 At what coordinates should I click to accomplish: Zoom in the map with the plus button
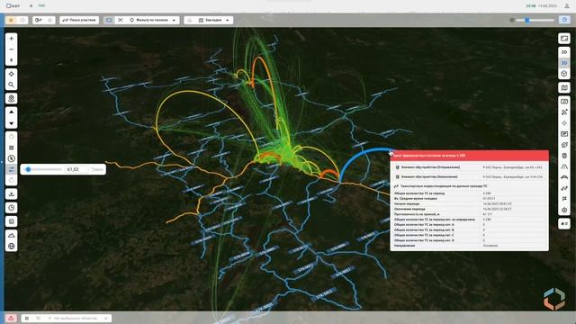pyautogui.click(x=12, y=39)
